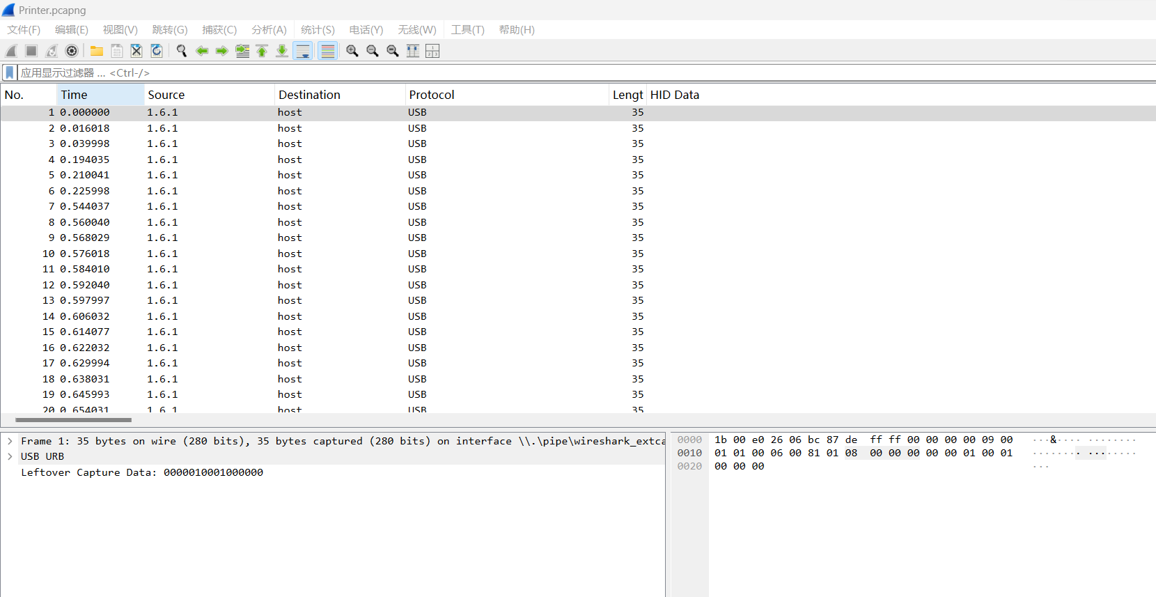
Task: Sort by the Source column header
Action: 210,95
